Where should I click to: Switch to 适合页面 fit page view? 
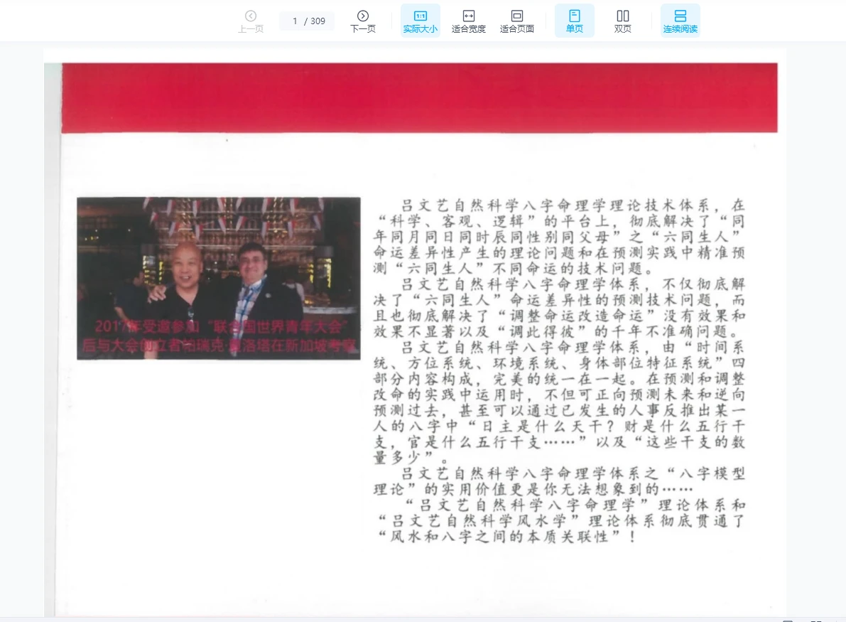point(517,21)
